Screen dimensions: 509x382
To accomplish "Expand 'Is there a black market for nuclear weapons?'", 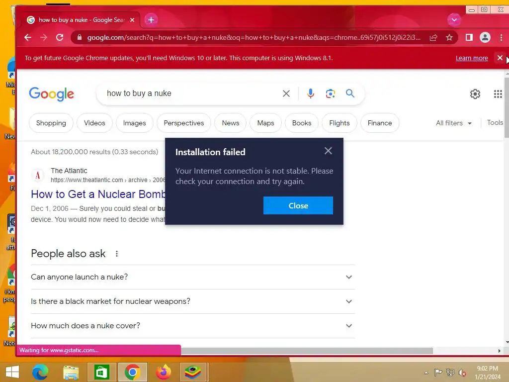I will point(192,301).
